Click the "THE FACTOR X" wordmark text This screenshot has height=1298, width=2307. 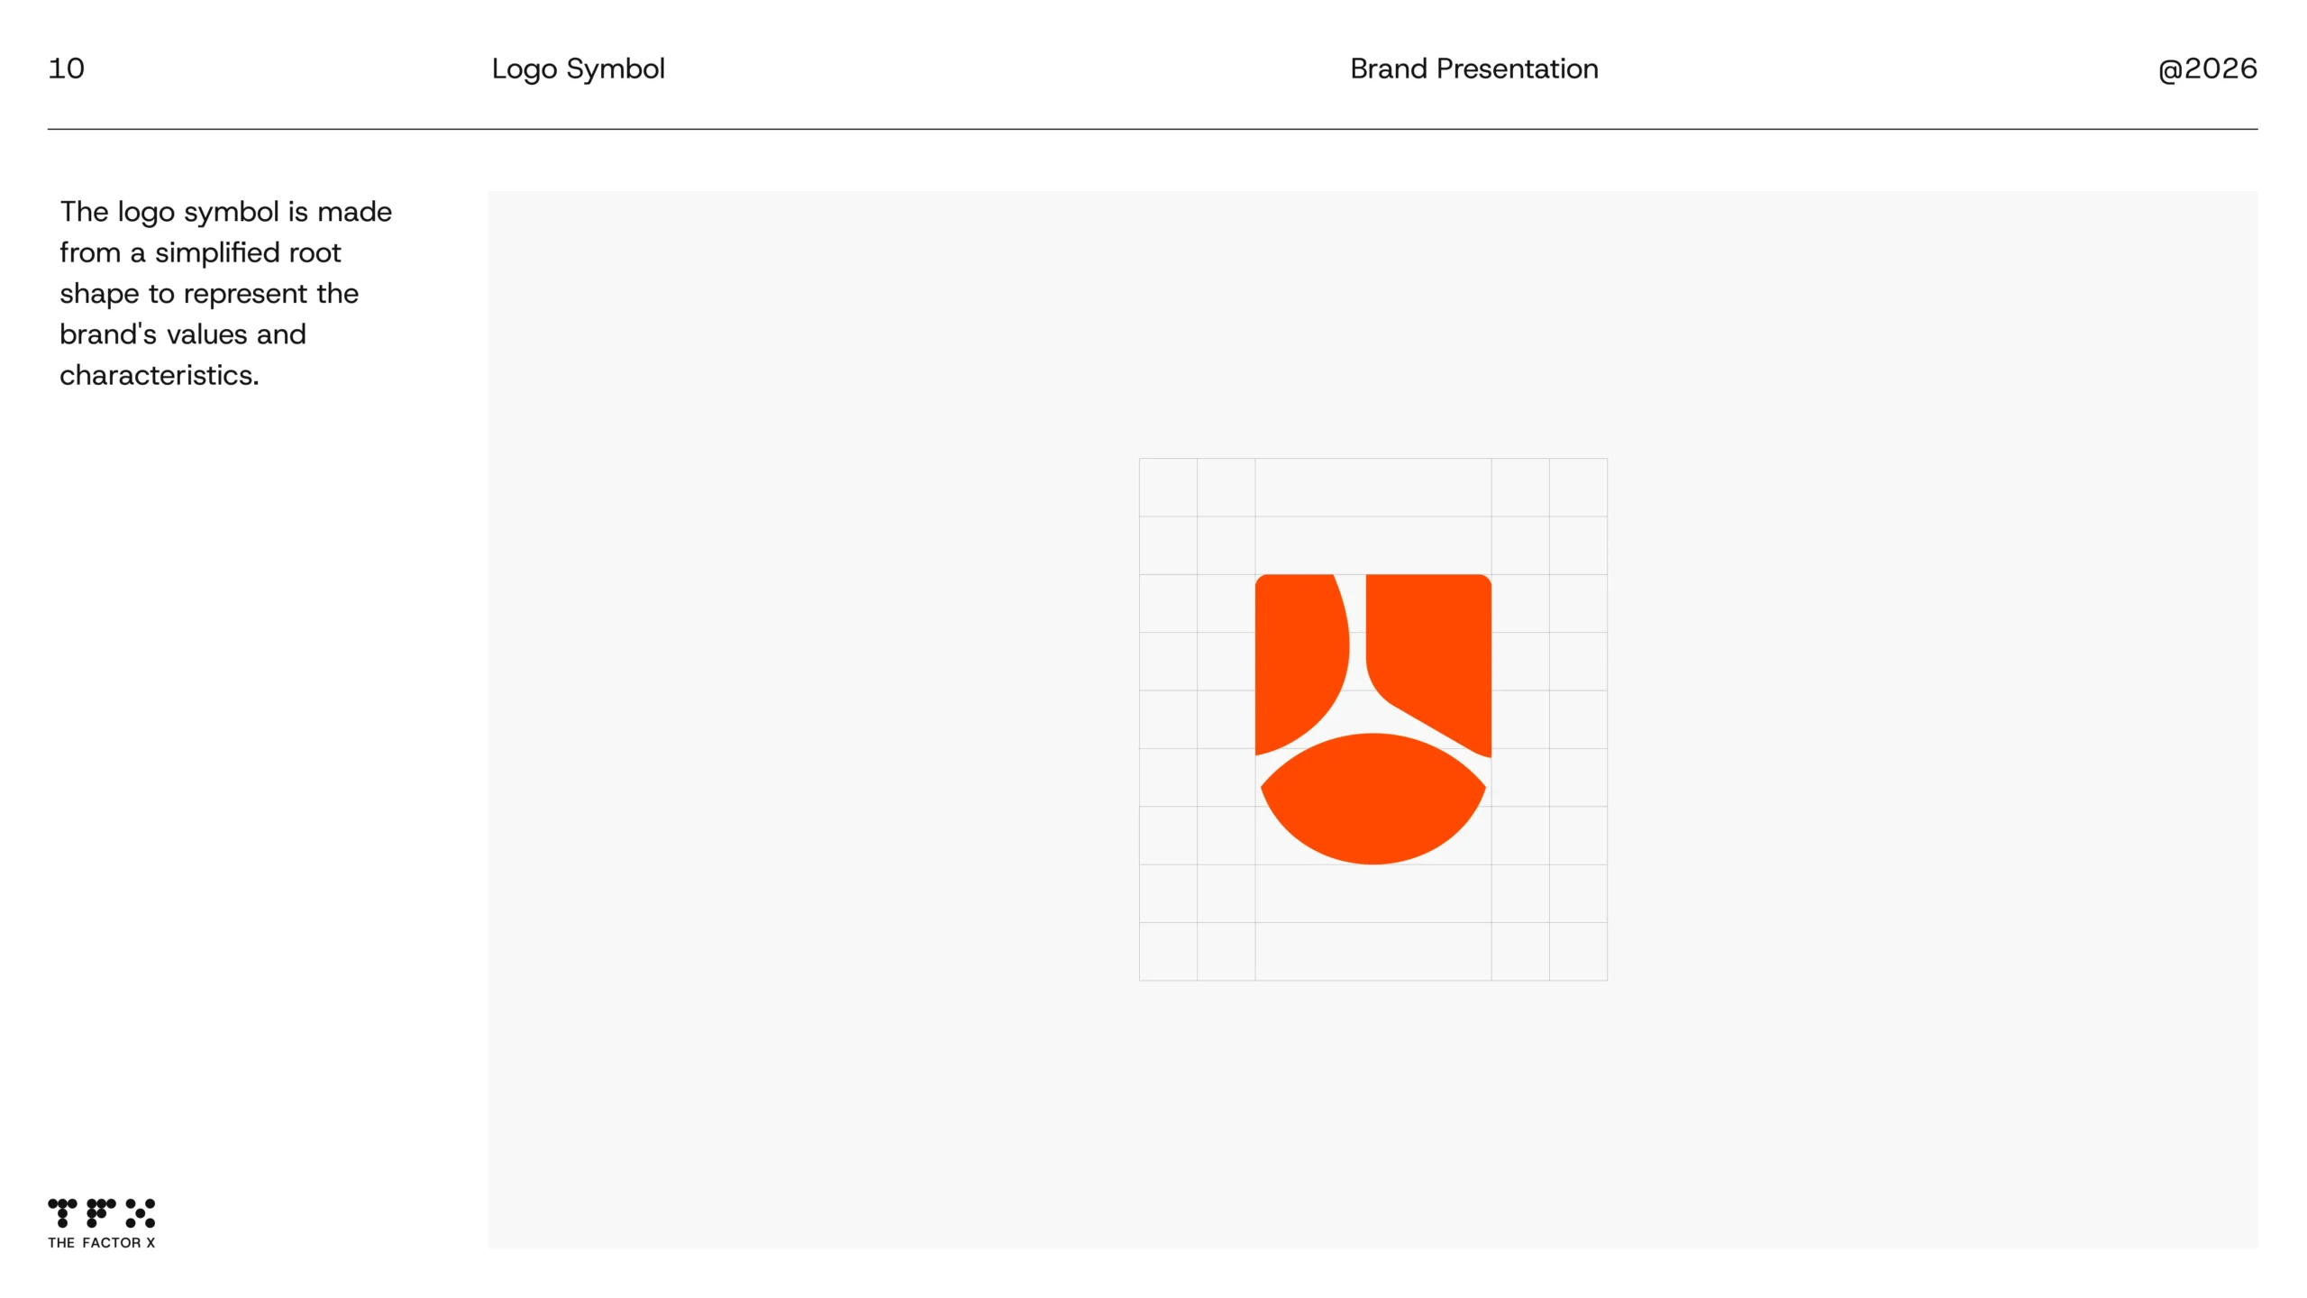tap(101, 1242)
